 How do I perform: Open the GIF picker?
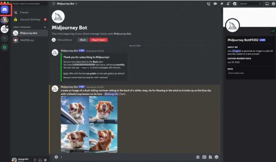tap(204, 157)
